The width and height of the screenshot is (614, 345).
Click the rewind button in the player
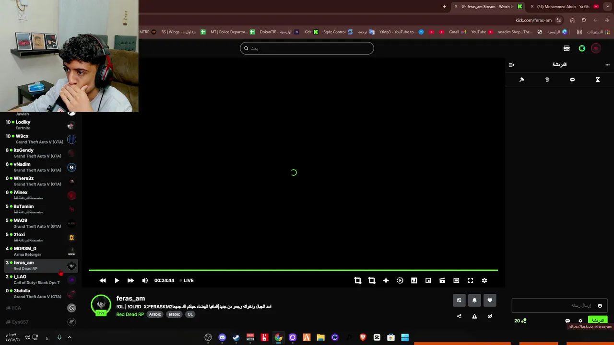click(103, 280)
